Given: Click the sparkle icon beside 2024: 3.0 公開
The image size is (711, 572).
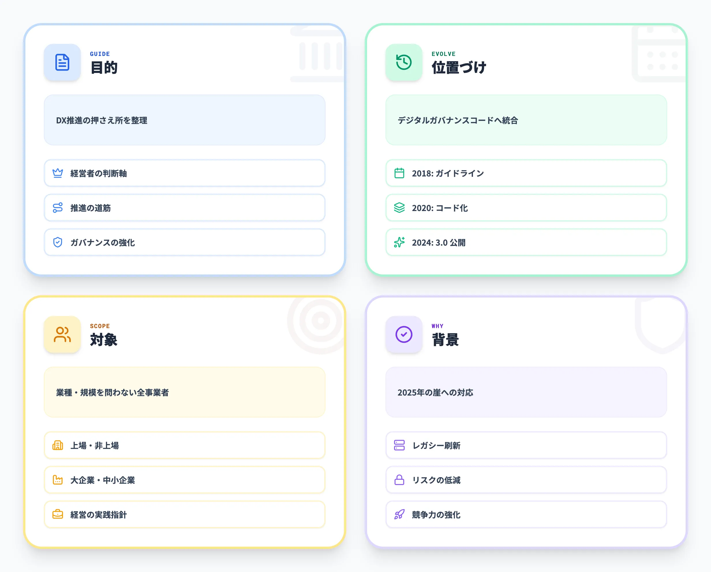Looking at the screenshot, I should click(399, 242).
